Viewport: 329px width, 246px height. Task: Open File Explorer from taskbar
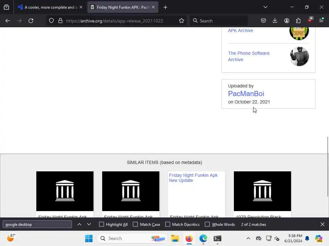175,238
